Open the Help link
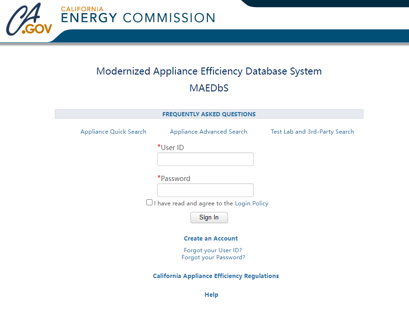Viewport: 409px width, 316px height. (x=211, y=295)
